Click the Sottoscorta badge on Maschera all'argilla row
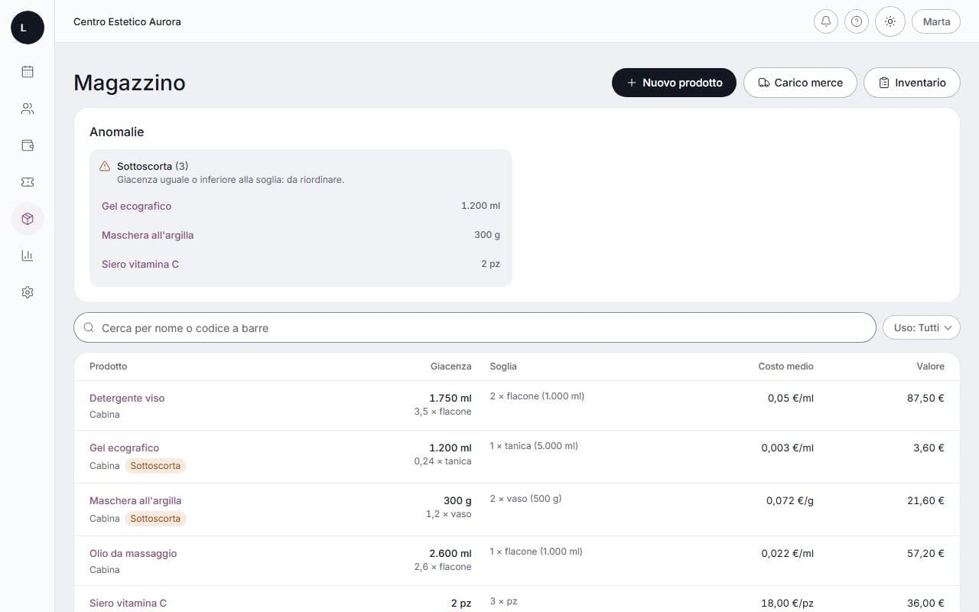 pyautogui.click(x=155, y=518)
